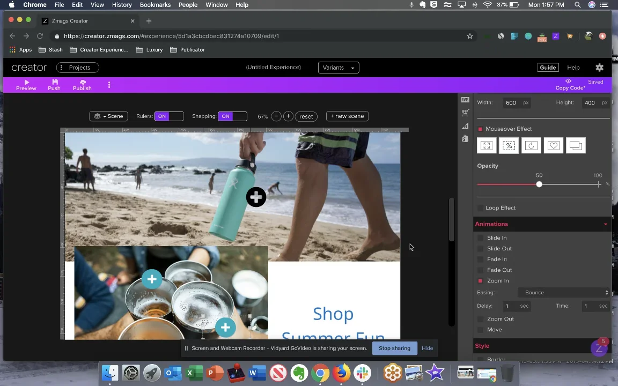The image size is (618, 386).
Task: Choose the percent opacity mouseover effect
Action: tap(509, 146)
